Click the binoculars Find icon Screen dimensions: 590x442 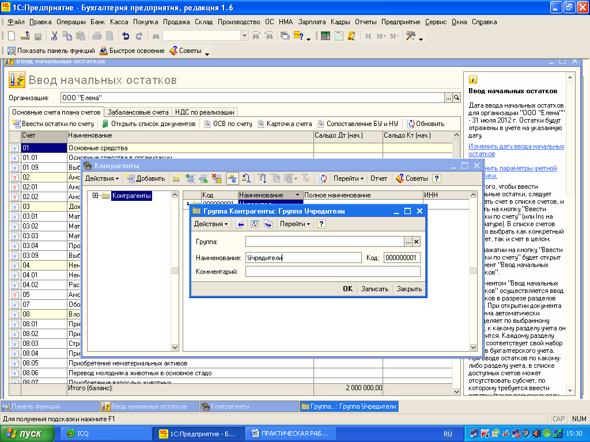tap(156, 36)
